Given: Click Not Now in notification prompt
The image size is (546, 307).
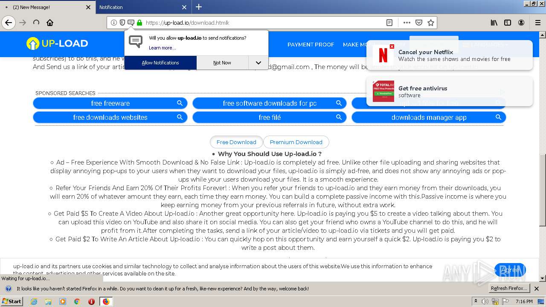Looking at the screenshot, I should point(222,63).
